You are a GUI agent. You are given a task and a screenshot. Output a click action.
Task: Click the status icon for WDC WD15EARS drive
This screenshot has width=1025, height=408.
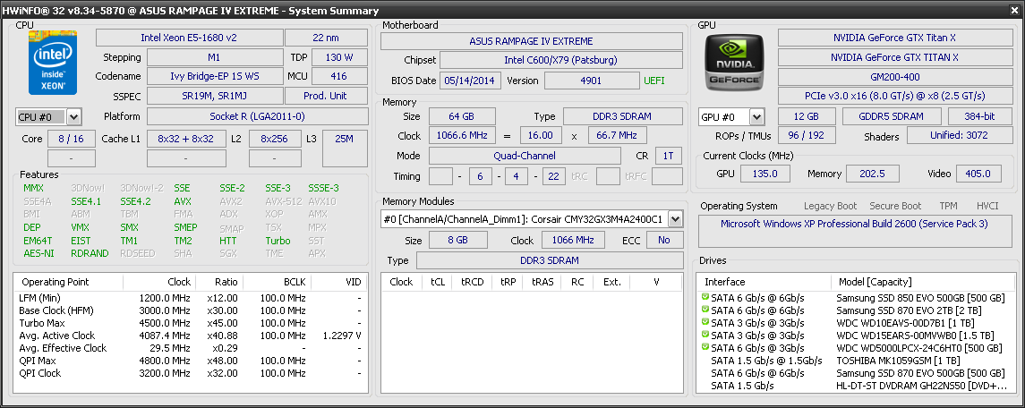pos(705,336)
